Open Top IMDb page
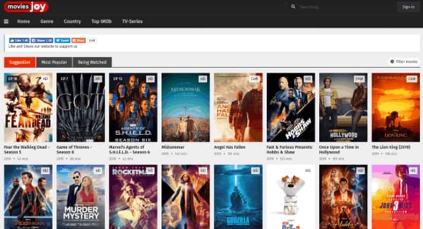 (102, 21)
